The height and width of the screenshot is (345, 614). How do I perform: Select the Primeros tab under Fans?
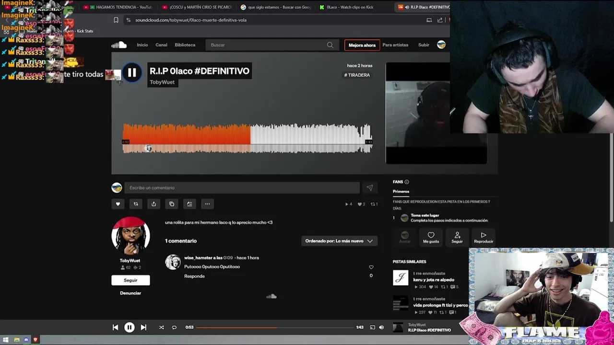tap(401, 192)
